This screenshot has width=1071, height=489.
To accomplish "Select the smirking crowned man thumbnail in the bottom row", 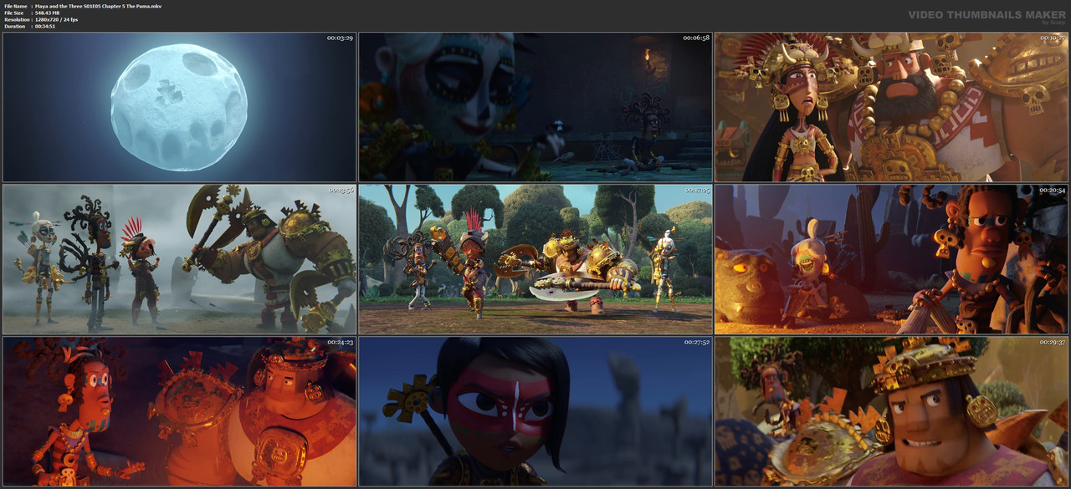I will 891,411.
